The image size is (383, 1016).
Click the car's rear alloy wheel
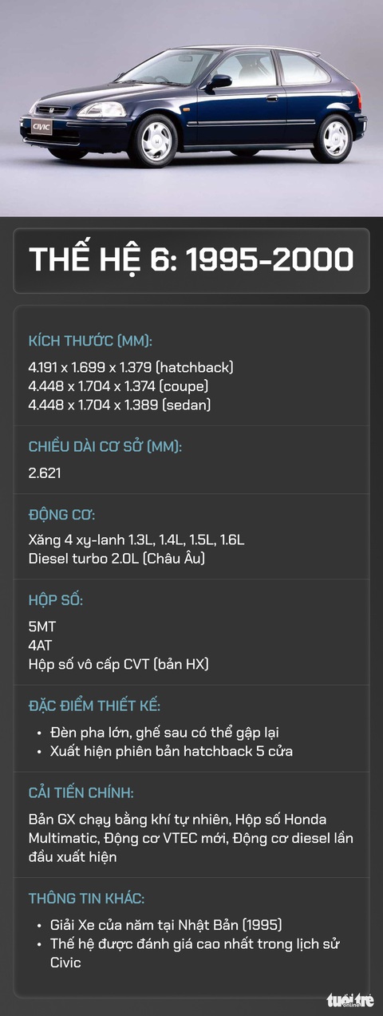pyautogui.click(x=334, y=138)
